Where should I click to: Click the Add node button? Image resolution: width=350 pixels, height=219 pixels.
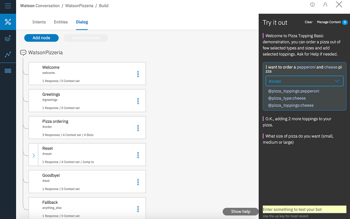41,38
